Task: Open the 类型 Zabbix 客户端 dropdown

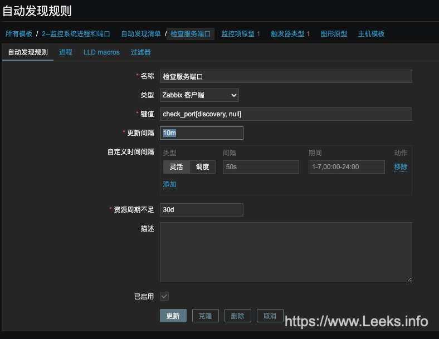Action: pyautogui.click(x=199, y=95)
